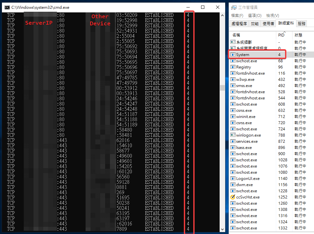Switch to the 處理程序 tab
This screenshot has height=234, width=314.
(x=239, y=23)
